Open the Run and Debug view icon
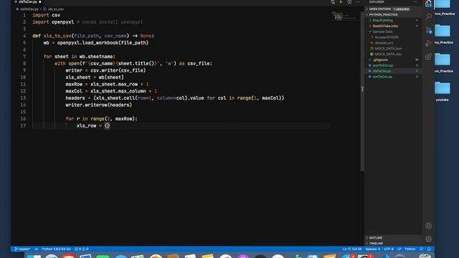Image resolution: width=459 pixels, height=258 pixels. [x=428, y=43]
